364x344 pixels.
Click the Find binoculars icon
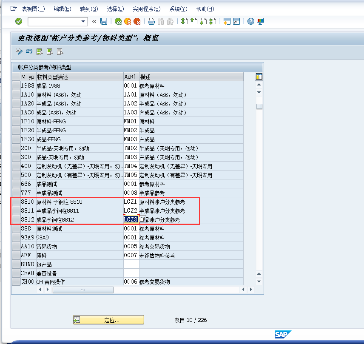click(x=162, y=21)
